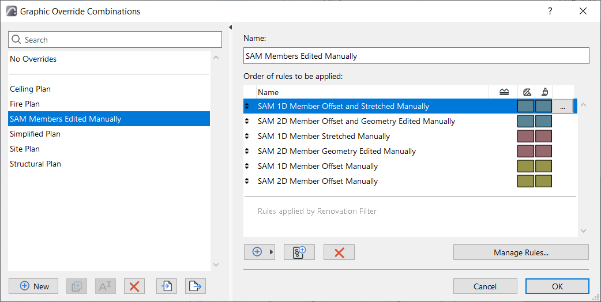601x302 pixels.
Task: Collapse the left panel with divider arrow
Action: coord(231,27)
